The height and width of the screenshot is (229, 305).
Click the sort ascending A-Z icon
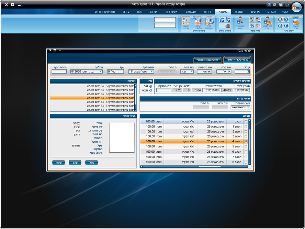[x=222, y=19]
